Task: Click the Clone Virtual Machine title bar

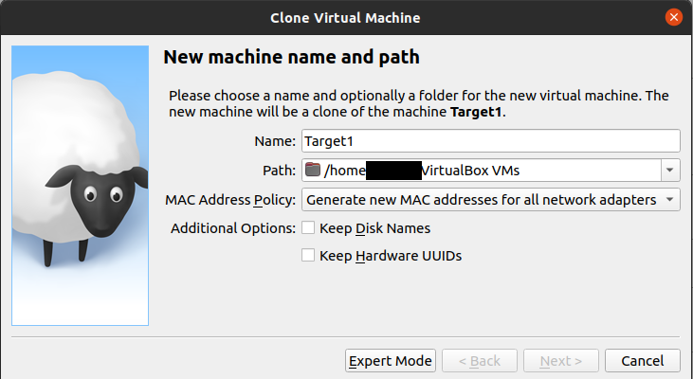Action: [346, 17]
